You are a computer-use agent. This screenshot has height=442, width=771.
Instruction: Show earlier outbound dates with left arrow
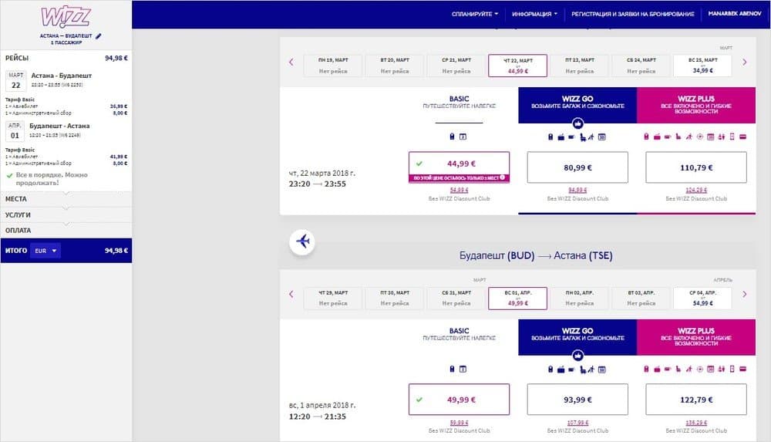[x=291, y=62]
